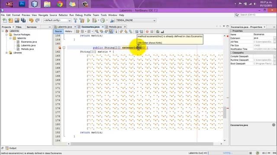277x155 pixels.
Task: Click the Shift Line Left icon
Action: [x=137, y=31]
